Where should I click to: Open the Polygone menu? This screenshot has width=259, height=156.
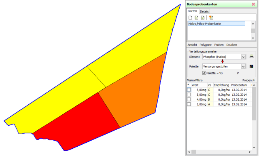coord(206,45)
